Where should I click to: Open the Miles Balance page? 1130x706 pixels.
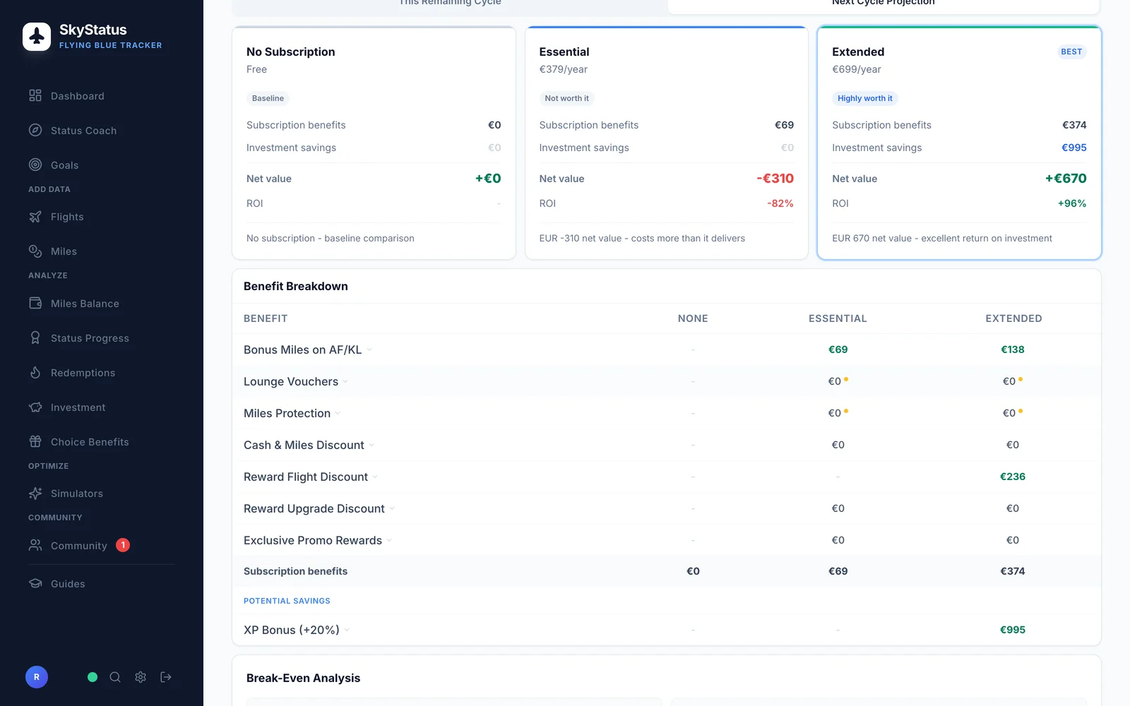(102, 303)
